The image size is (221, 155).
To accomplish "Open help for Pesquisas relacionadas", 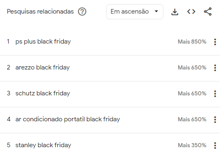I will pyautogui.click(x=82, y=12).
